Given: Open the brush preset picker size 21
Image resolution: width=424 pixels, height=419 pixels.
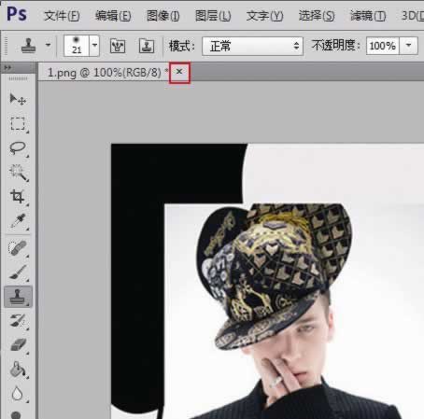Looking at the screenshot, I should point(81,46).
